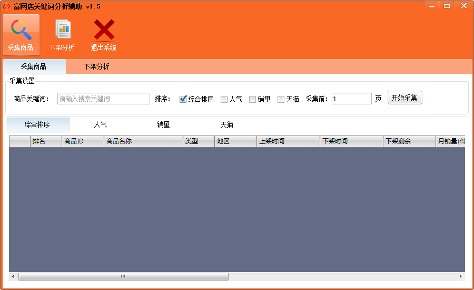The image size is (474, 290).
Task: Click the 下架剩余 column header
Action: point(409,141)
